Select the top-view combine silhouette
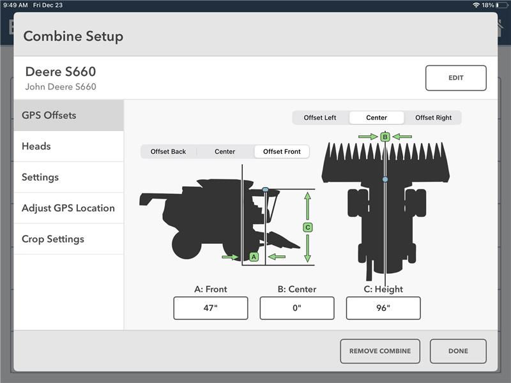 (386, 211)
